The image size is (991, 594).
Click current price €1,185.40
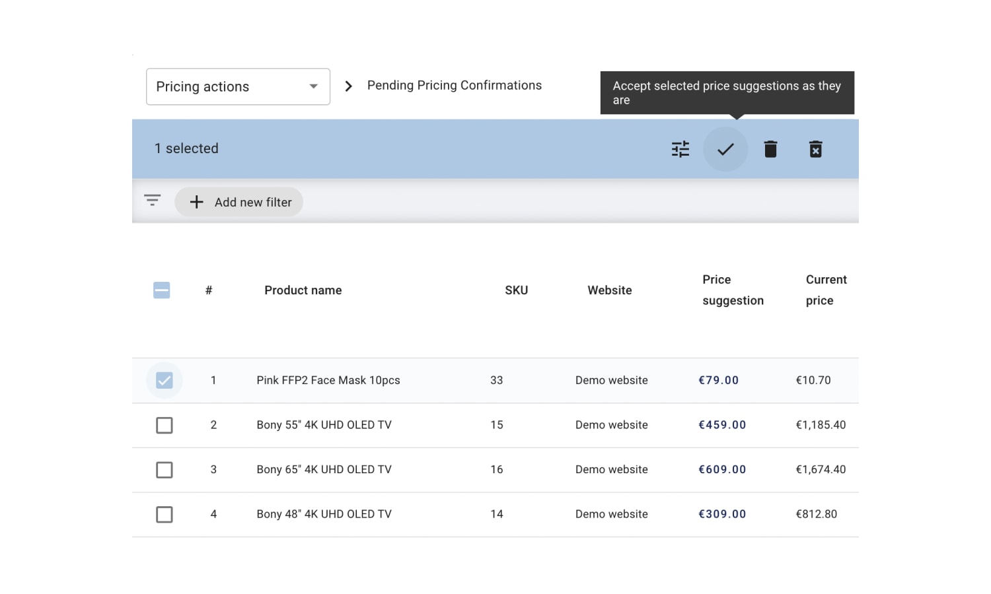coord(821,425)
